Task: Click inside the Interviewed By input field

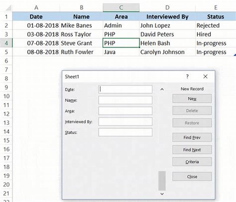Action: pyautogui.click(x=125, y=122)
